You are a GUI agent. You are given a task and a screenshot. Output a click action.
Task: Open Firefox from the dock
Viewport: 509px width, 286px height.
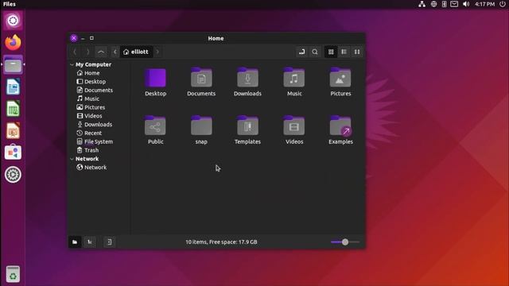point(13,42)
